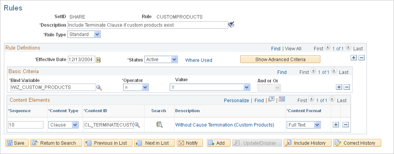This screenshot has width=394, height=154.
Task: Open the content Search icon in grid
Action: click(x=159, y=125)
